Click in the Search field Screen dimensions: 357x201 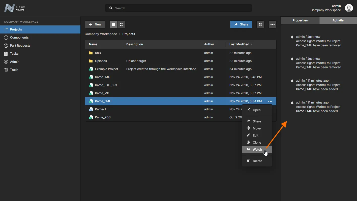(178, 8)
